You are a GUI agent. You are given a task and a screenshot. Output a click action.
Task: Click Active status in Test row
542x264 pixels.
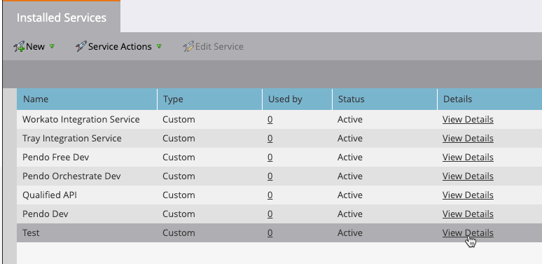point(350,233)
